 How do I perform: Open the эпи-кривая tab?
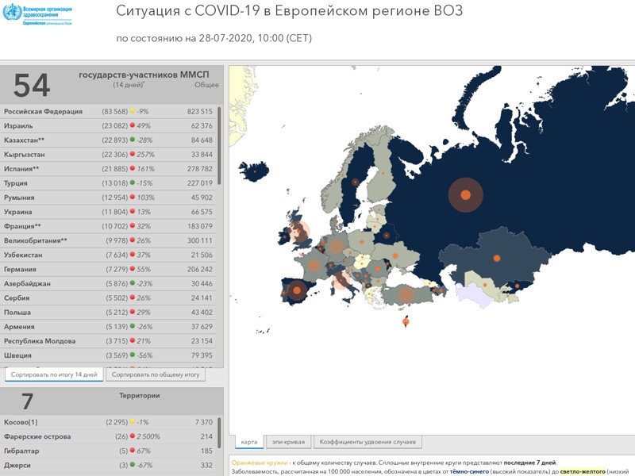pyautogui.click(x=288, y=442)
